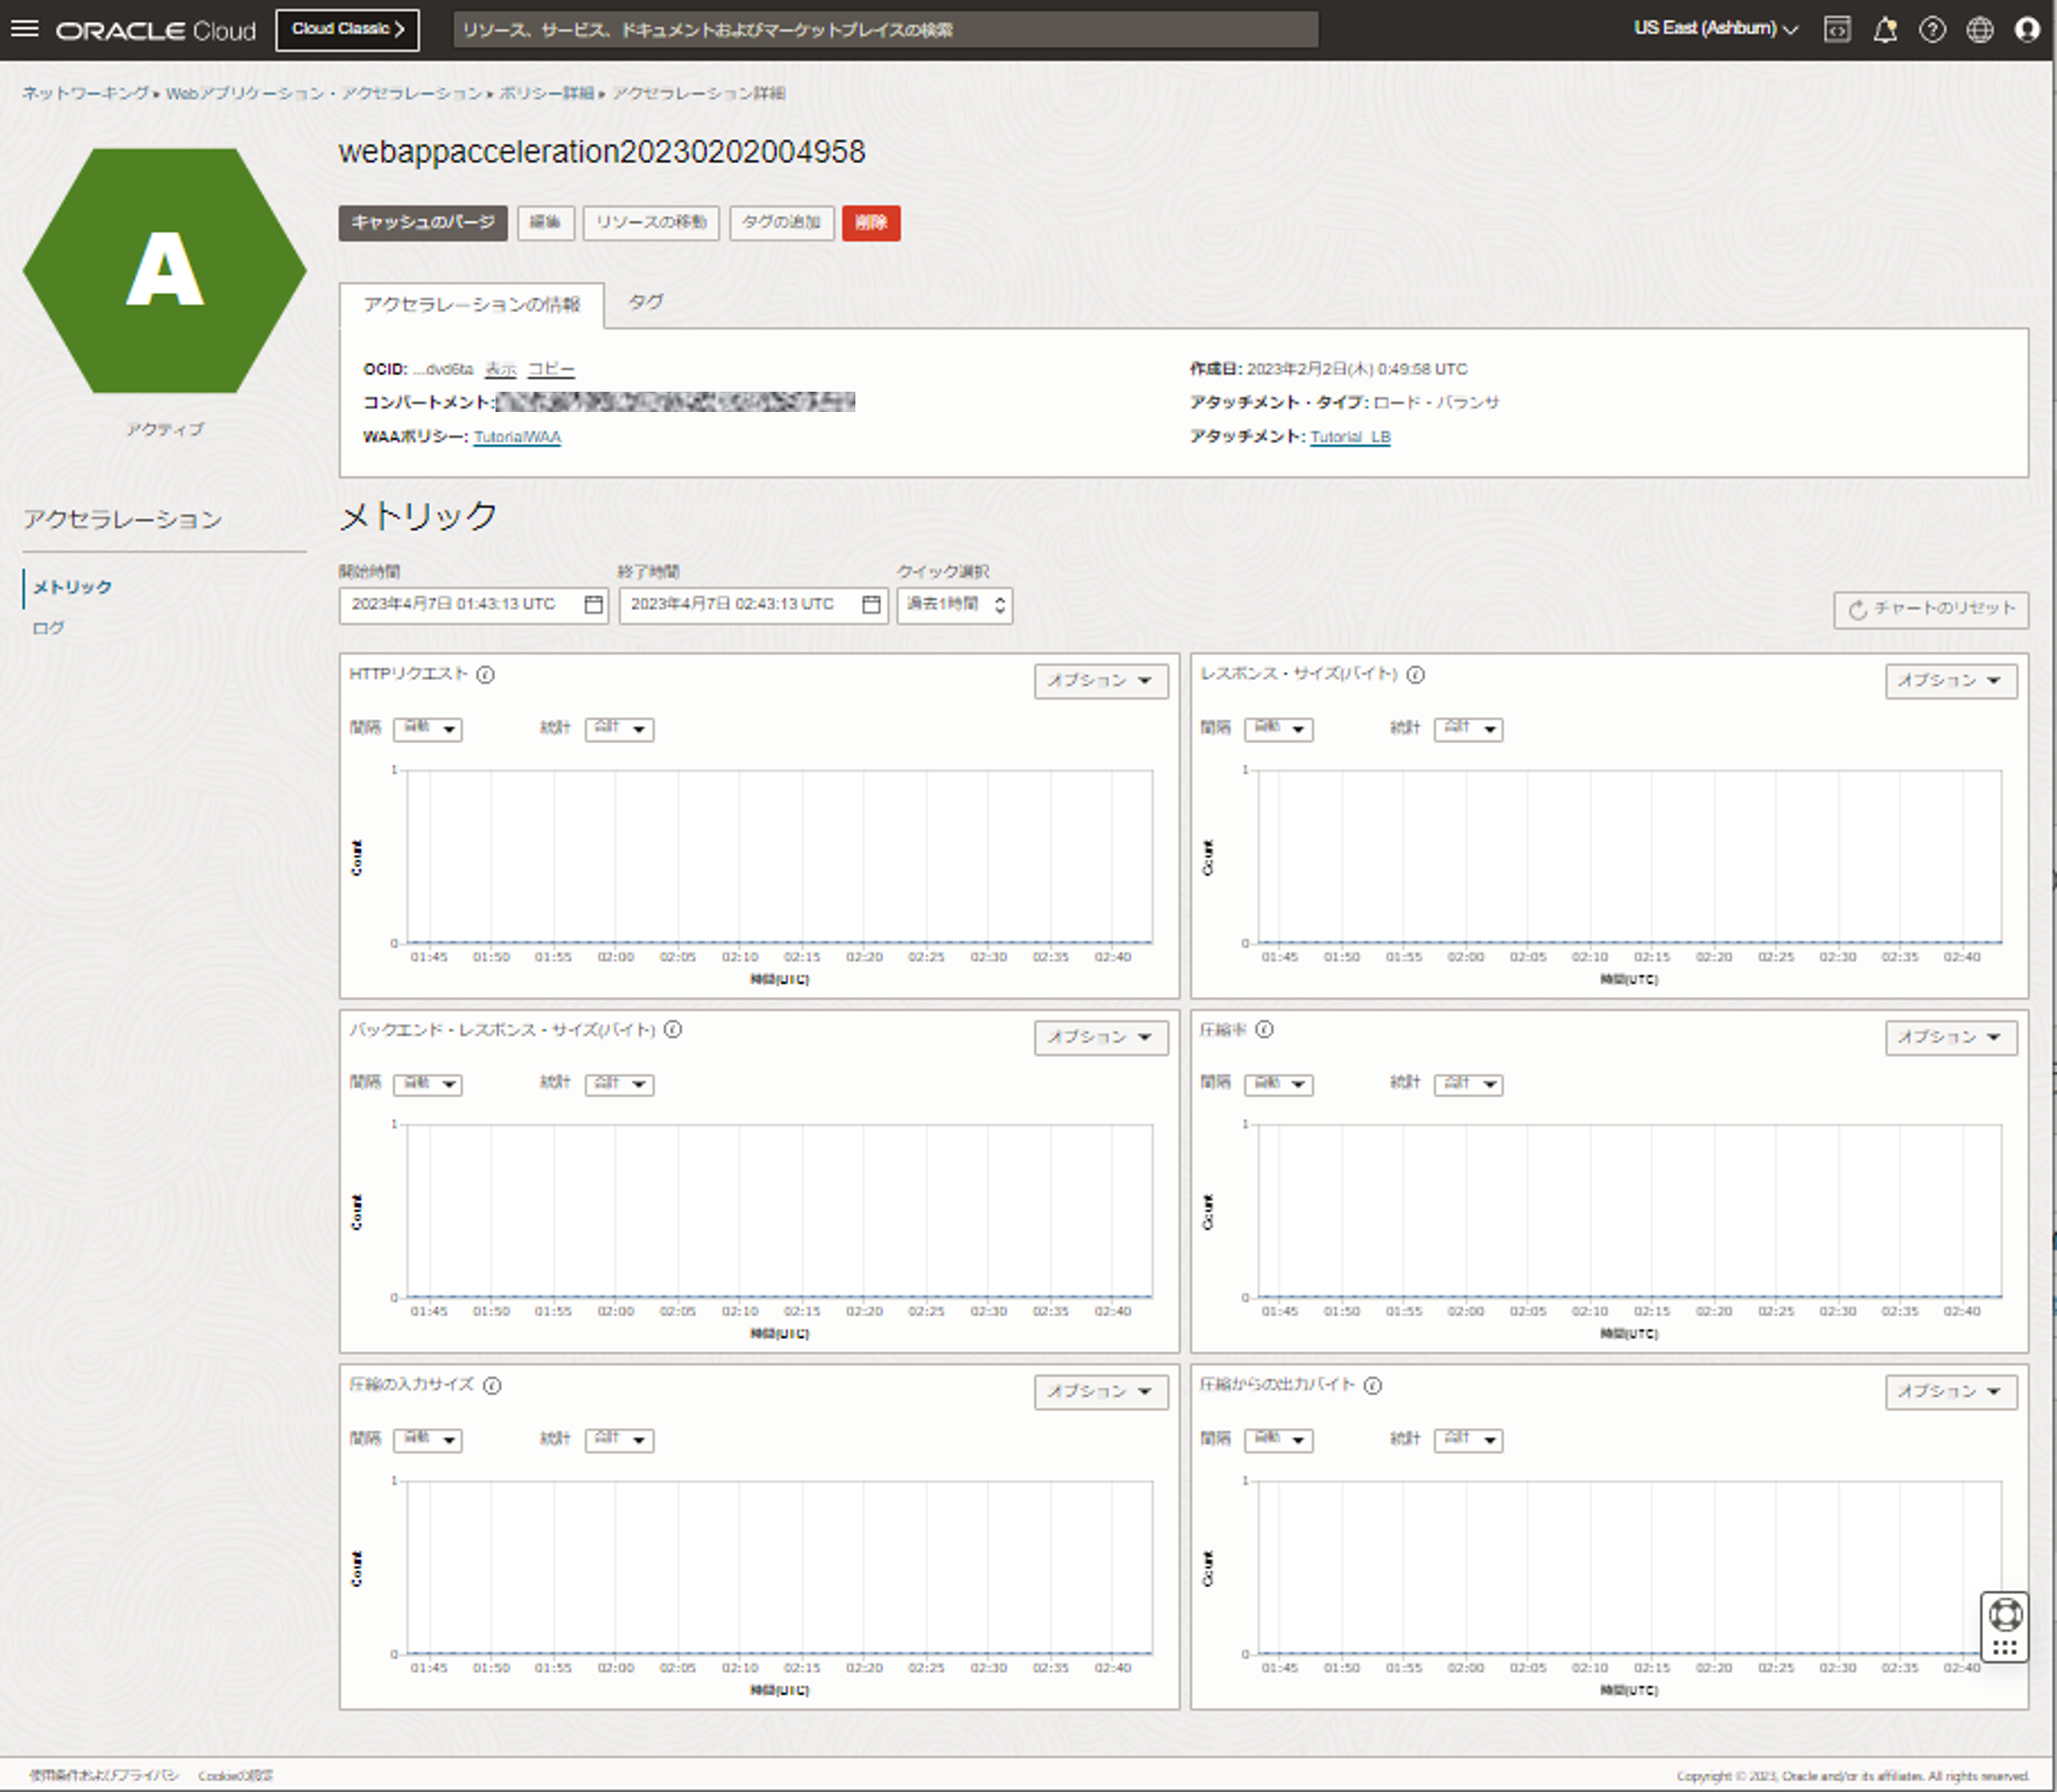Open the user profile avatar

point(2028,30)
